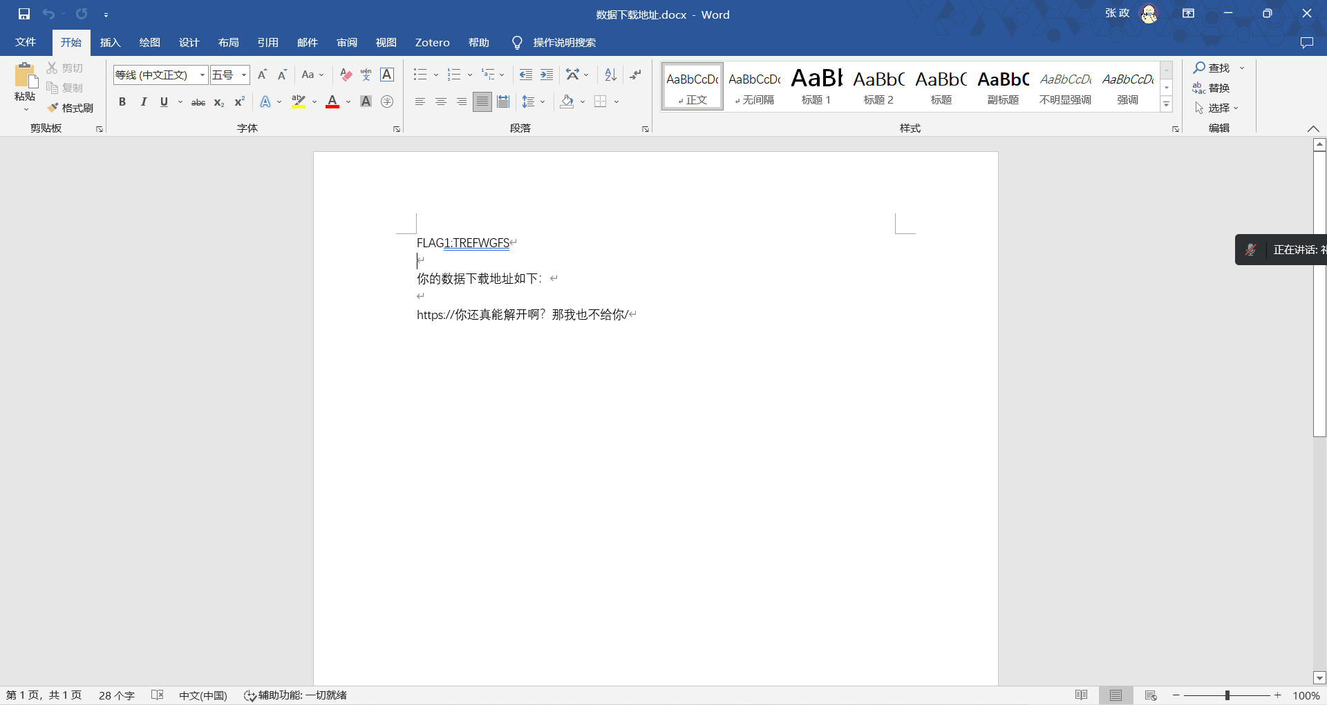Collapse the ribbon with the chevron
Viewport: 1327px width, 705px height.
[x=1313, y=128]
